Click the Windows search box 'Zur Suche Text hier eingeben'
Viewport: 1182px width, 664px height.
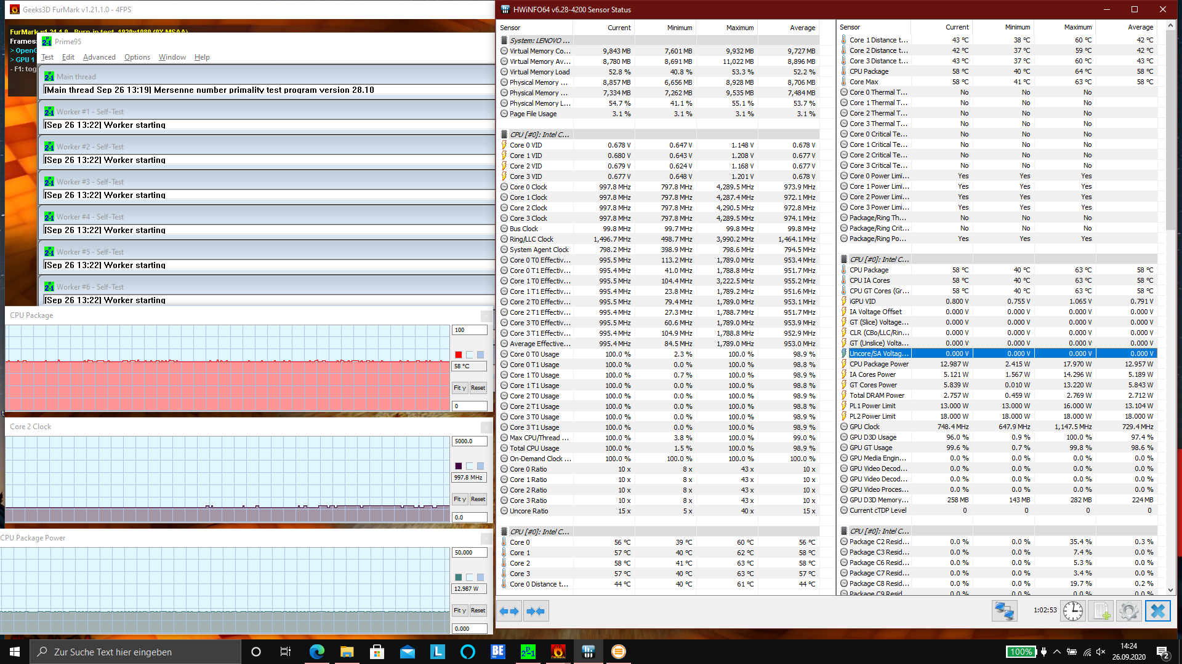click(x=135, y=652)
